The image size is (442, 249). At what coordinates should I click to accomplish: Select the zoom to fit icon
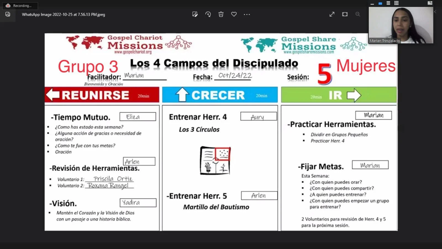345,14
